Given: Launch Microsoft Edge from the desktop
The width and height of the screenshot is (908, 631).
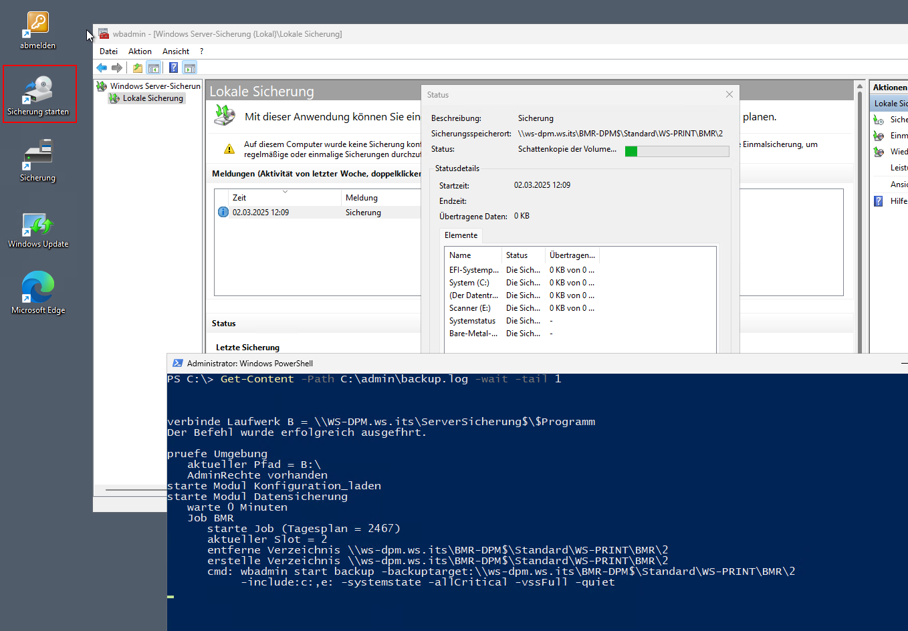Looking at the screenshot, I should click(x=38, y=293).
